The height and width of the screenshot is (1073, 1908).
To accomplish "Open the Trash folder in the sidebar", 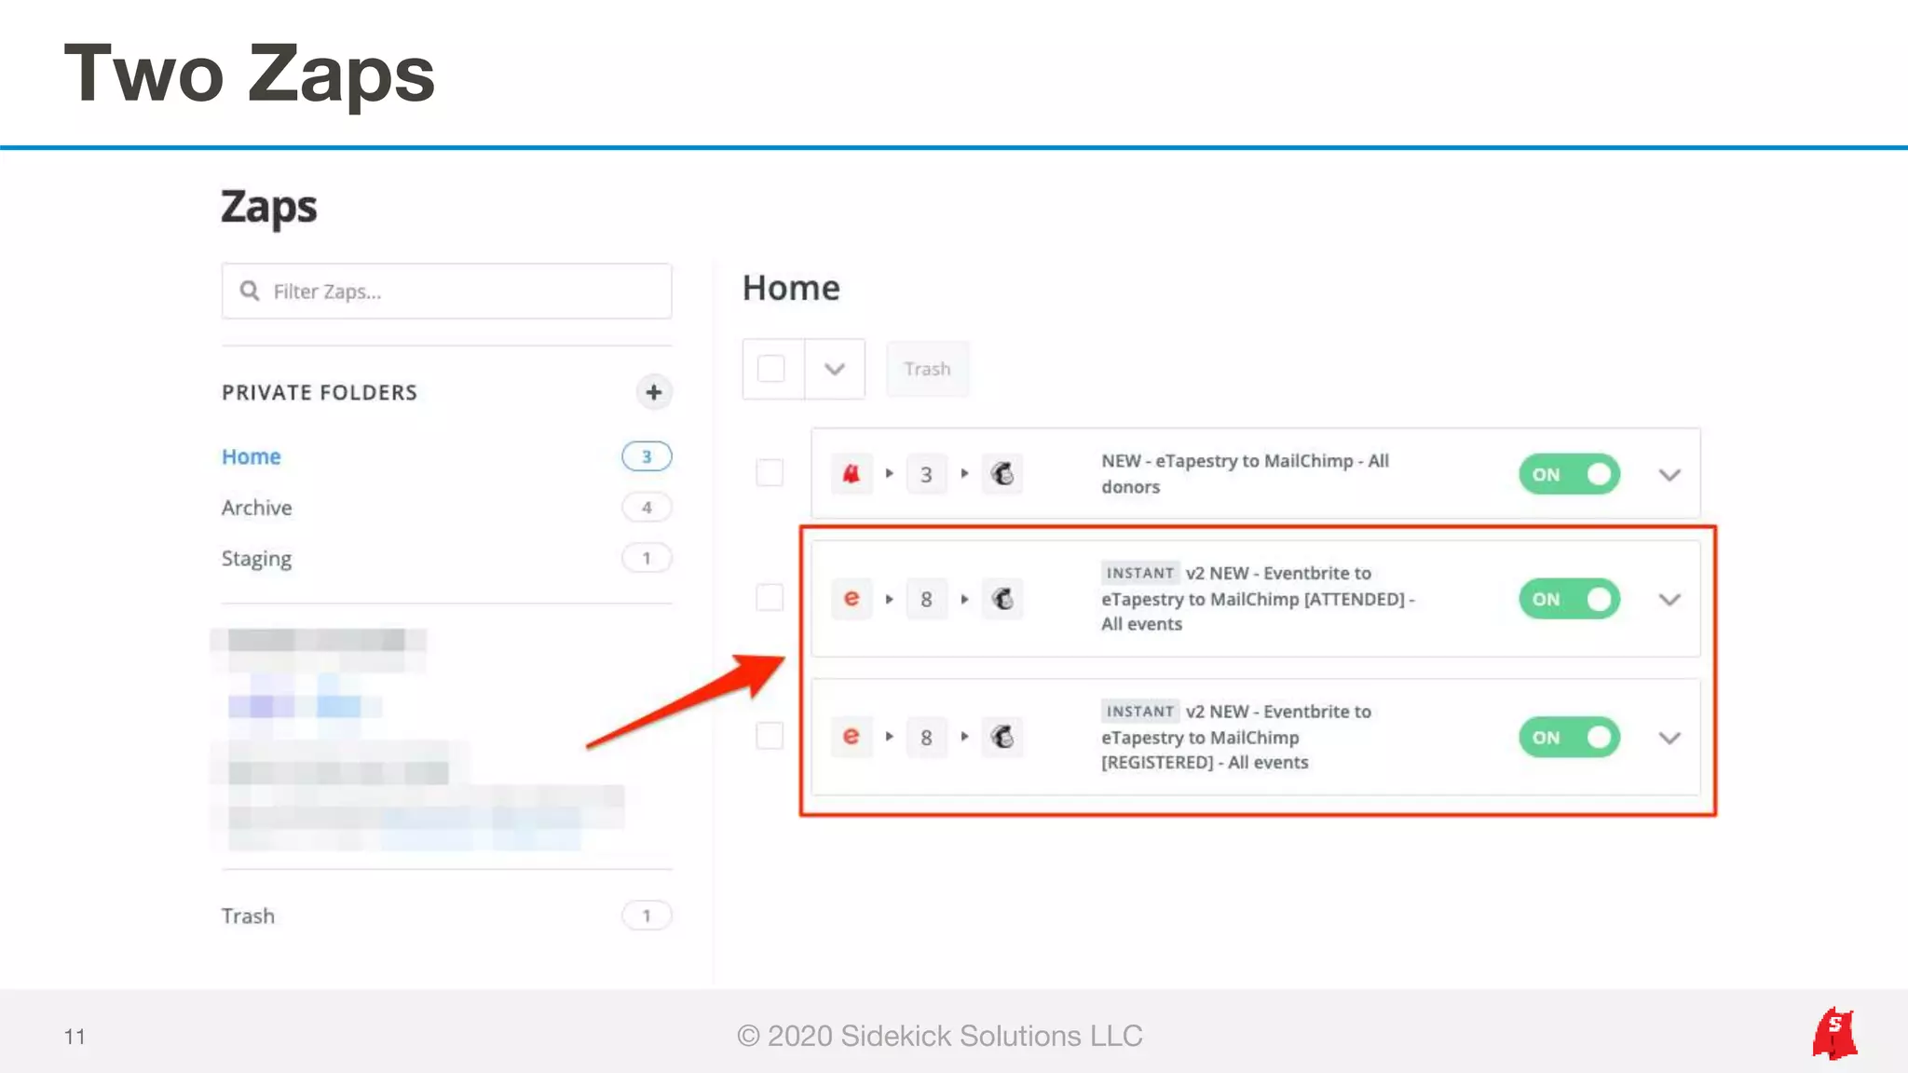I will tap(248, 916).
